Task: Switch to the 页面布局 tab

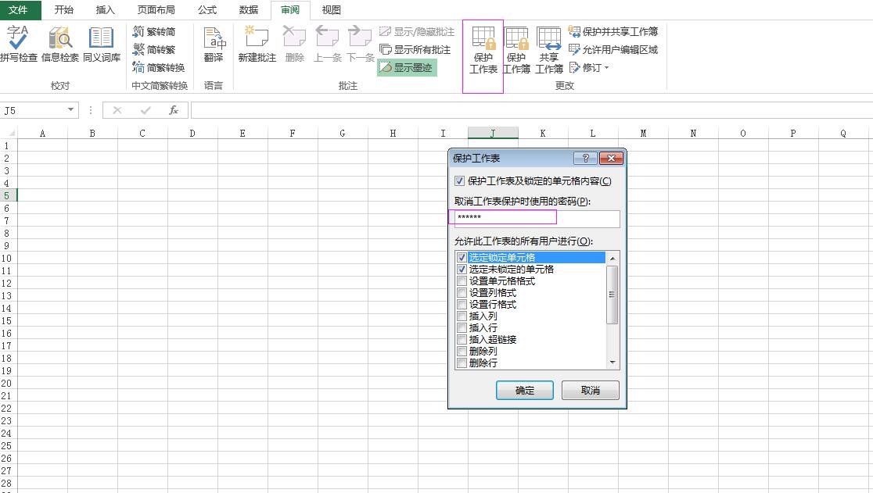Action: click(x=156, y=10)
